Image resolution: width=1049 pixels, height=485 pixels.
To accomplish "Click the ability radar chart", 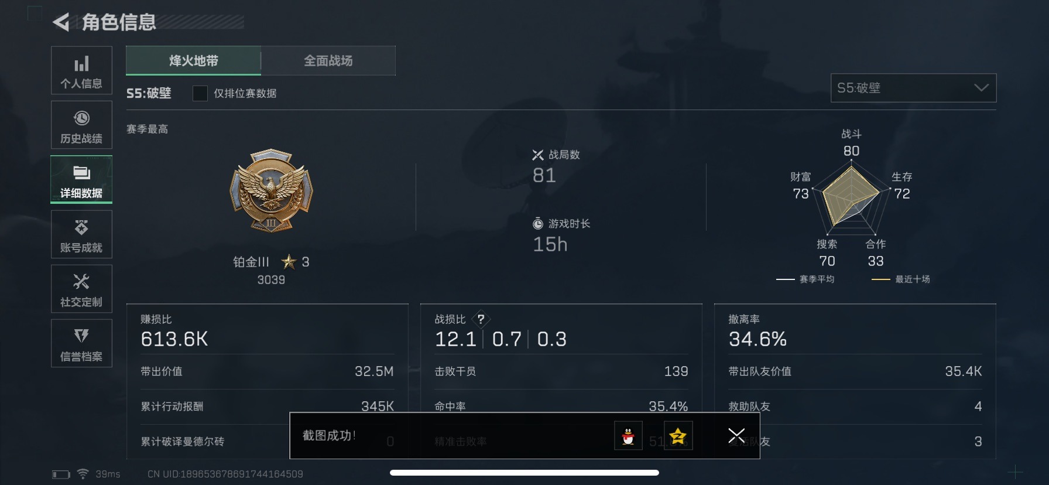I will (851, 199).
